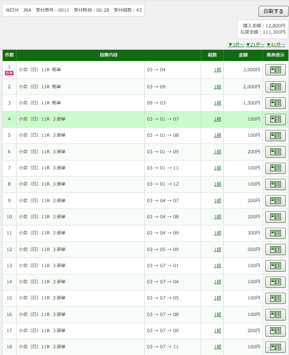Open 1組 link in row 2
The image size is (289, 355).
click(217, 87)
